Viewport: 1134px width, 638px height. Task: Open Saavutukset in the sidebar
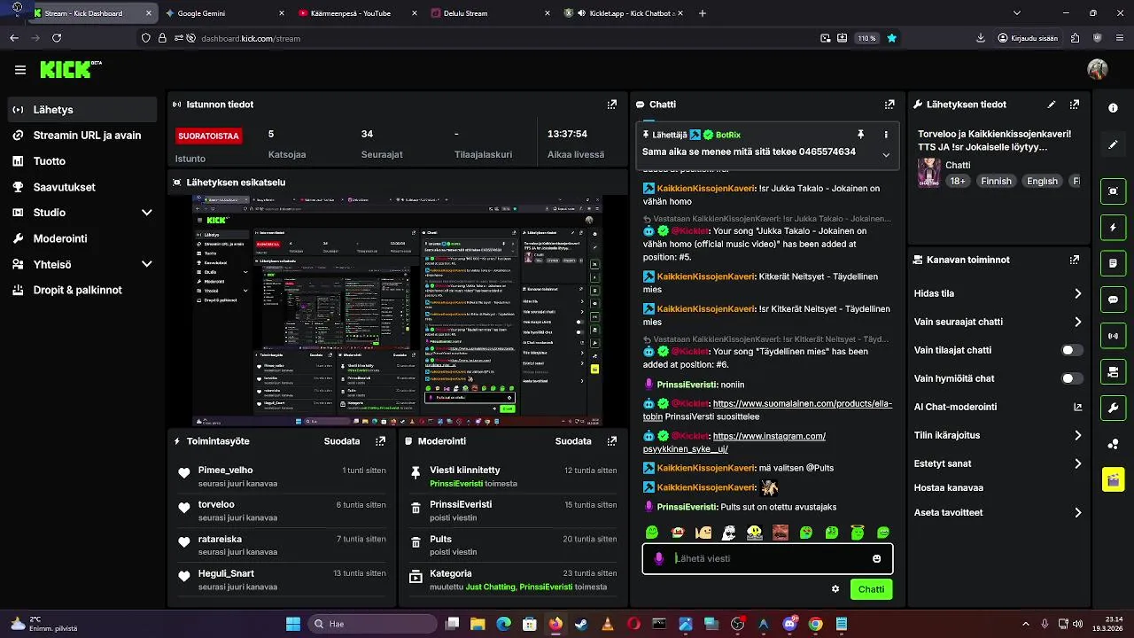coord(81,187)
